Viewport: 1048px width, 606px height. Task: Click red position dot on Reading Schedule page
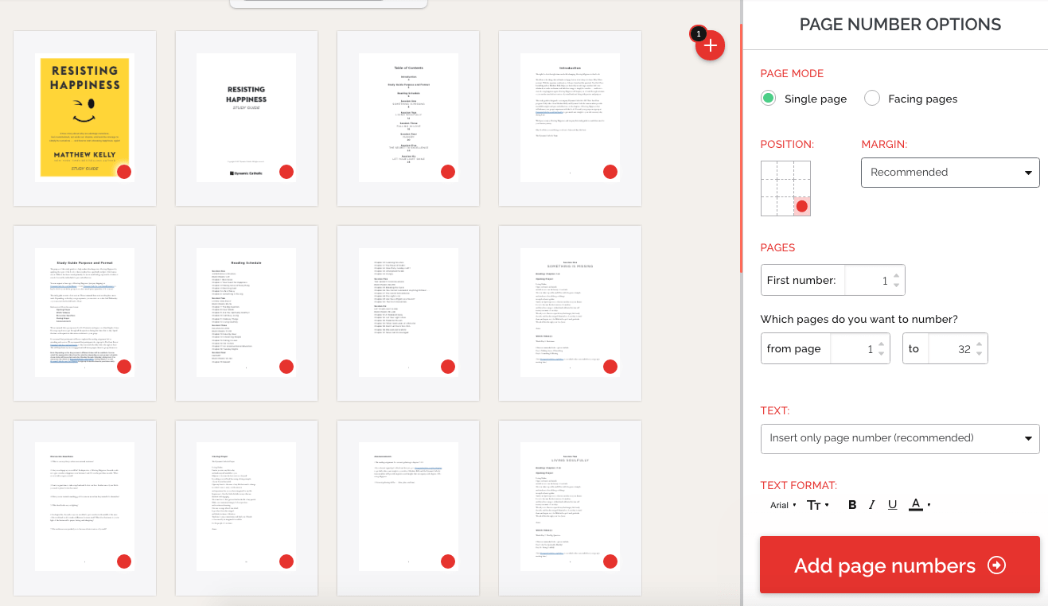coord(286,367)
